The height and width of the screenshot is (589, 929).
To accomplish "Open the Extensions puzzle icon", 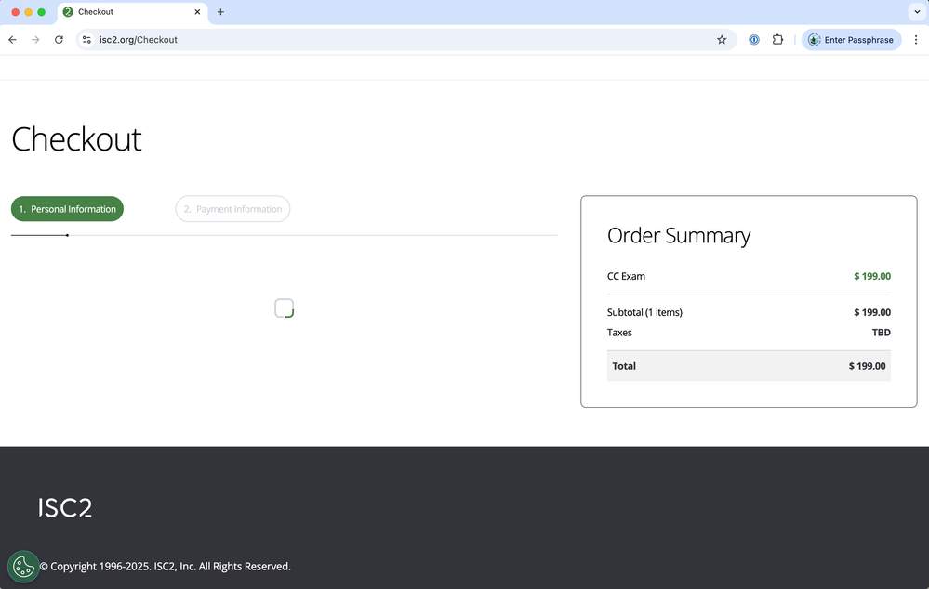I will (x=778, y=40).
